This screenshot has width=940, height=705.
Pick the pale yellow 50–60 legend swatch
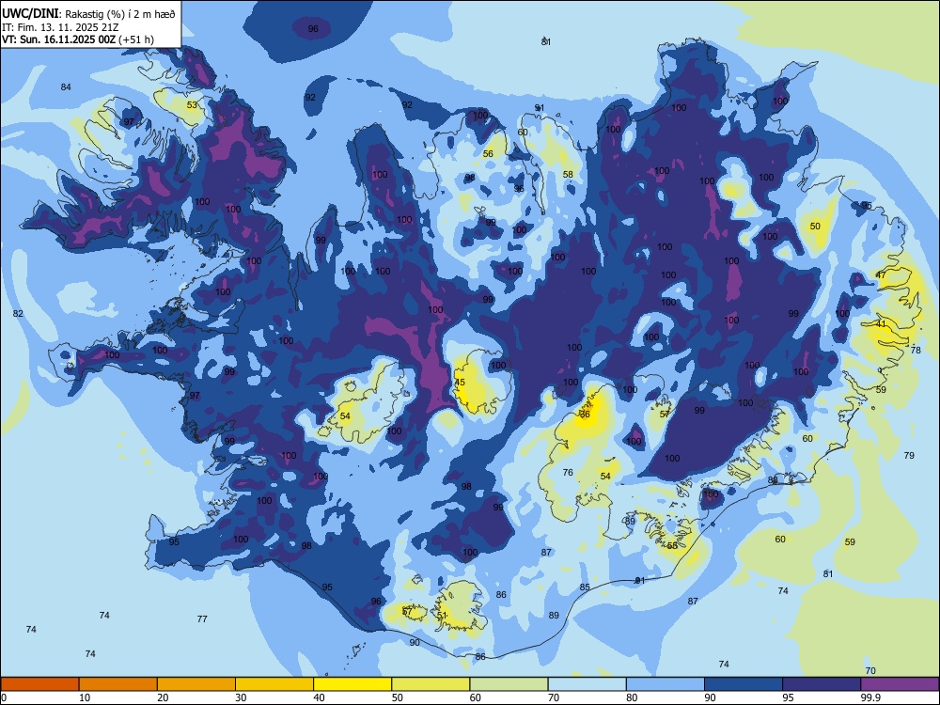pos(431,684)
